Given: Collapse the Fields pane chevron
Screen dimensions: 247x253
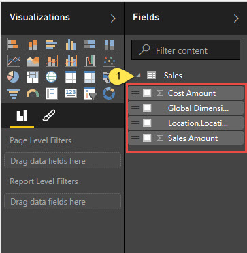Looking at the screenshot, I should click(x=236, y=18).
